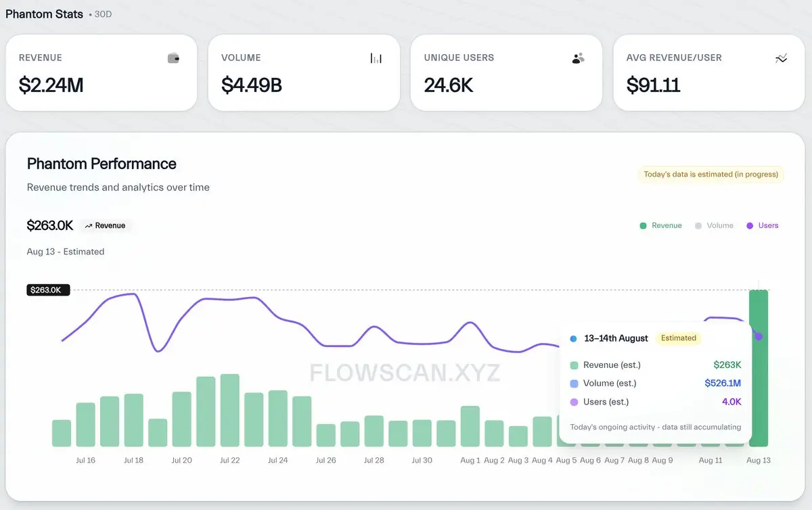Click the Phantom Performance title
The height and width of the screenshot is (510, 812).
101,164
